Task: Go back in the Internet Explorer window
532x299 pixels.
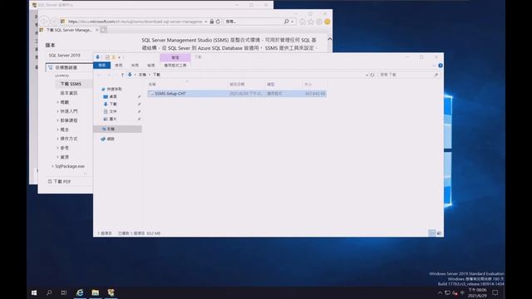Action: coord(44,22)
